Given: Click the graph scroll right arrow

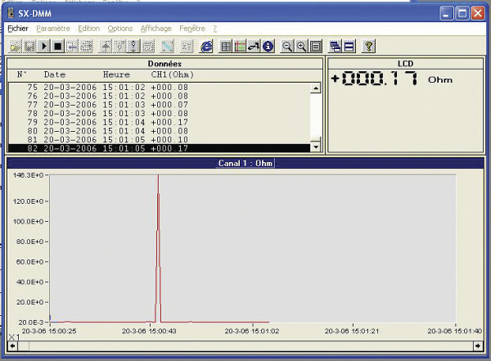Looking at the screenshot, I should click(478, 346).
